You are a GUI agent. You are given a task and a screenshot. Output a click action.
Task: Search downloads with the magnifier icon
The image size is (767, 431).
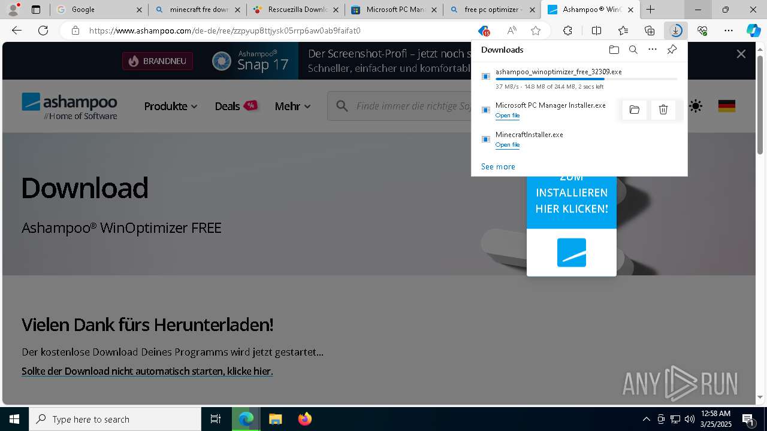(x=633, y=50)
